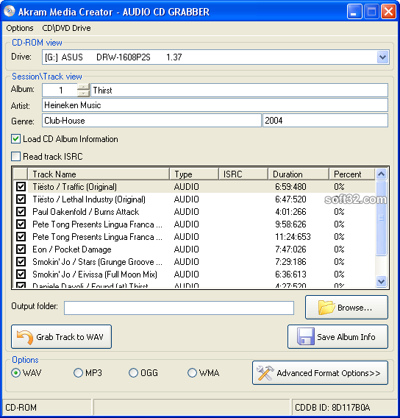Close the Audio CD Grabber window
The image size is (400, 418).
click(388, 12)
